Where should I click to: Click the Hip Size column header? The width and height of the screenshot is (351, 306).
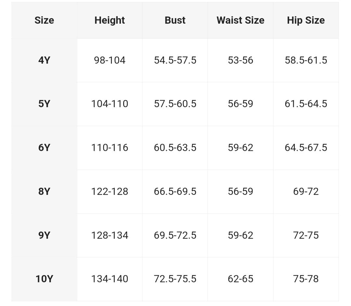pos(305,20)
